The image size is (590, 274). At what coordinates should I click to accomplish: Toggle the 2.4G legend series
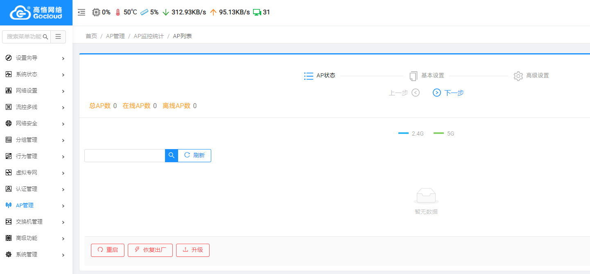[411, 134]
